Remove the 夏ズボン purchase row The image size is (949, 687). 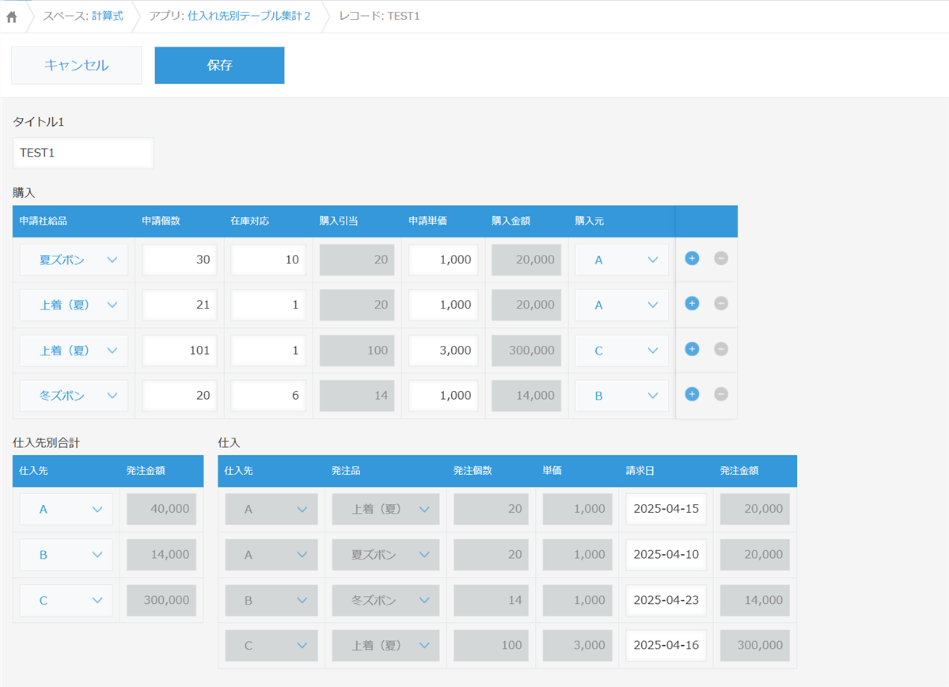click(x=721, y=259)
